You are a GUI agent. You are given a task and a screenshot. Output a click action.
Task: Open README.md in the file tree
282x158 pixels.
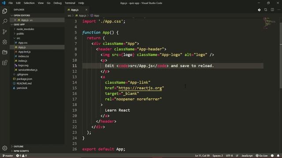pos(24,83)
